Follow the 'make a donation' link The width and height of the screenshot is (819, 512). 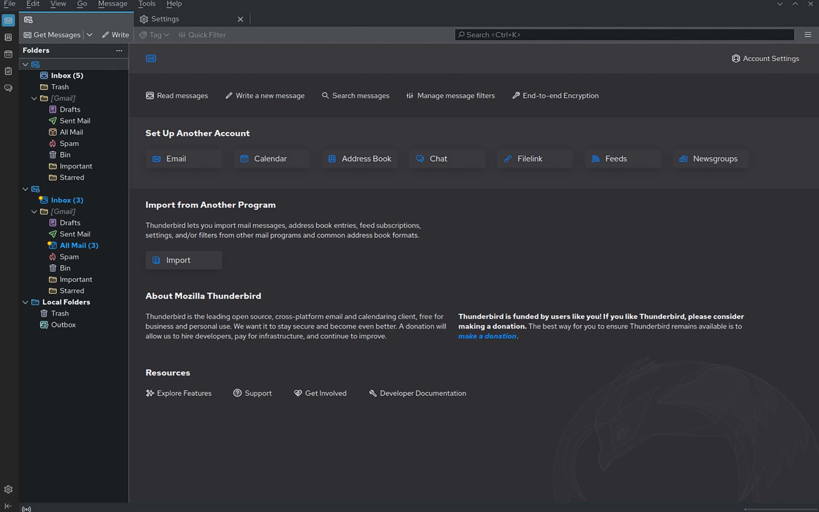pyautogui.click(x=487, y=336)
